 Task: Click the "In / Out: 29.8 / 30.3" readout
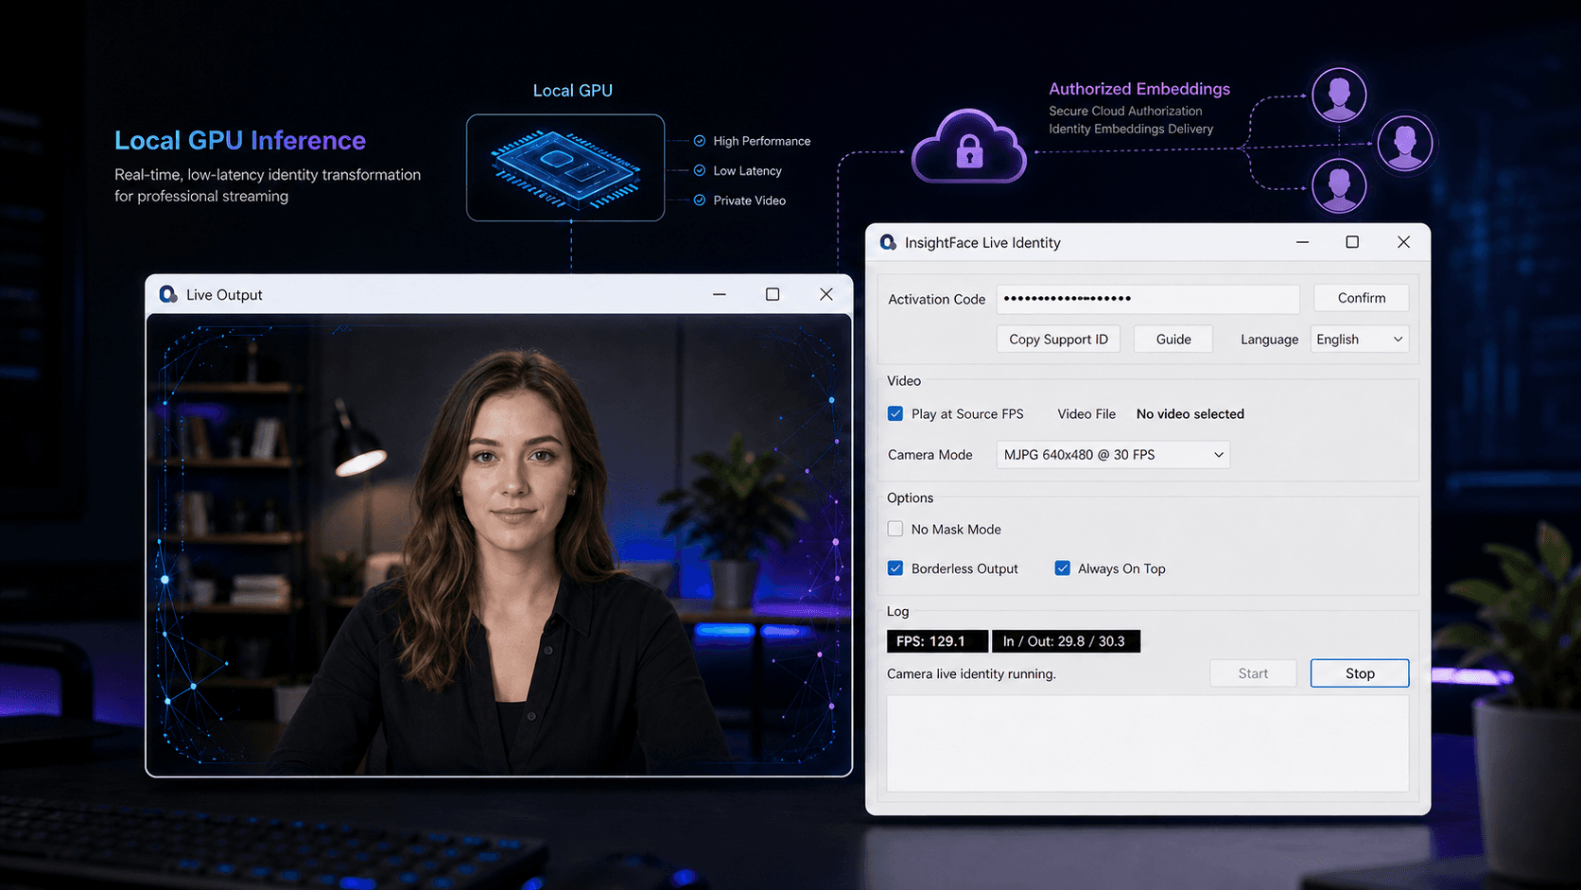pos(1066,641)
